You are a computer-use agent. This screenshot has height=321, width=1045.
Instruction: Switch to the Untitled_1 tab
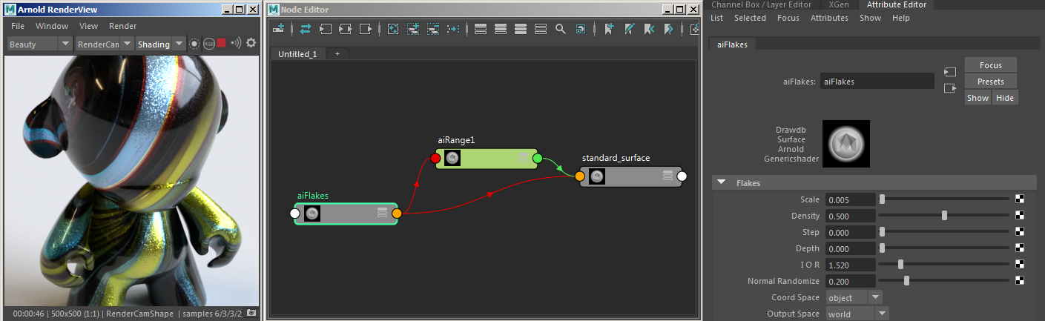coord(297,54)
